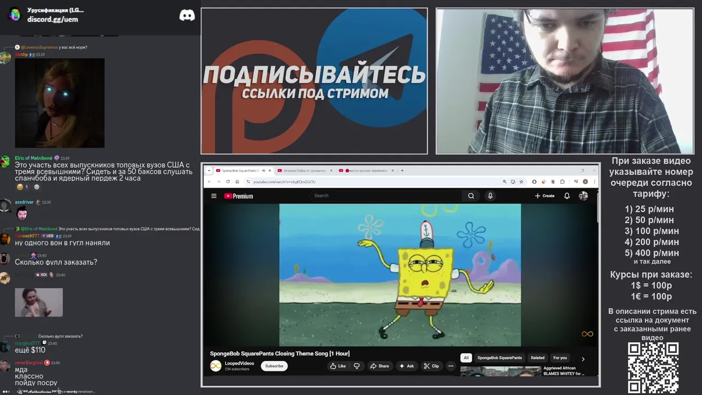Select the For you filter chip
Screen dimensions: 702x395
point(560,358)
